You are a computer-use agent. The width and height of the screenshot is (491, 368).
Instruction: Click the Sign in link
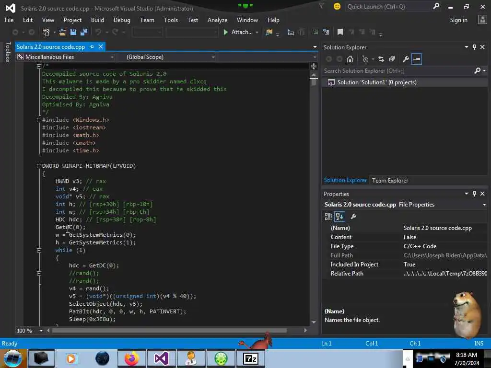tap(458, 20)
